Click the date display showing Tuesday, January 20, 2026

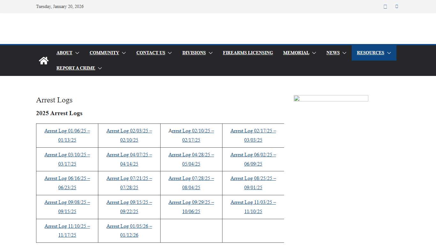60,6
